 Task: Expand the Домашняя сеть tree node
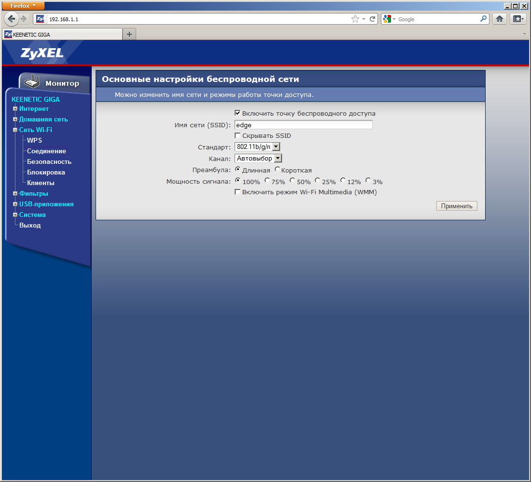click(15, 119)
